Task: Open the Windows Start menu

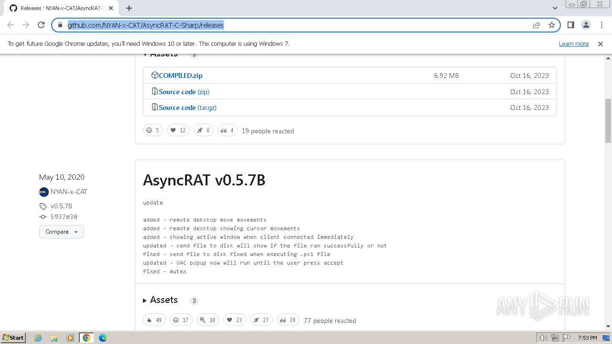Action: pyautogui.click(x=13, y=337)
